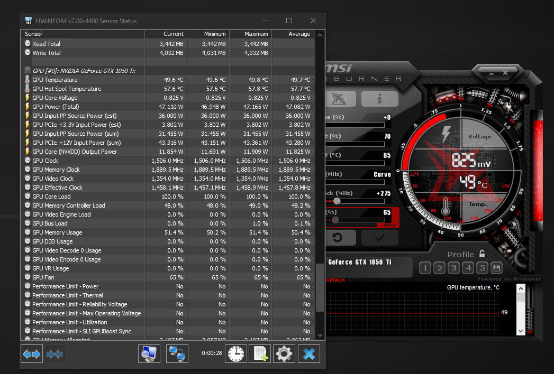
Task: Select the GPU Core Voltage lightning icon
Action: pos(27,98)
